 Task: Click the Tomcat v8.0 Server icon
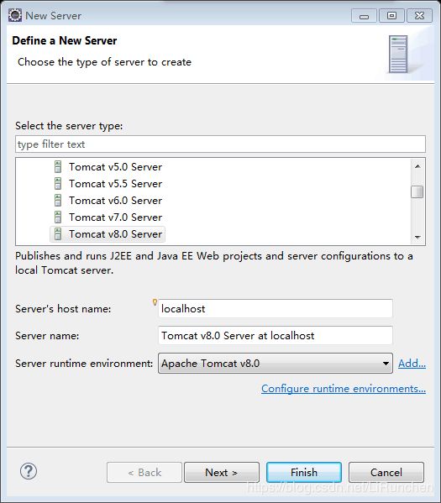pyautogui.click(x=58, y=233)
